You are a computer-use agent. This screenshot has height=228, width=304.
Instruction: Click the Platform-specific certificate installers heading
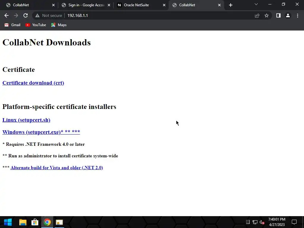coord(59,107)
